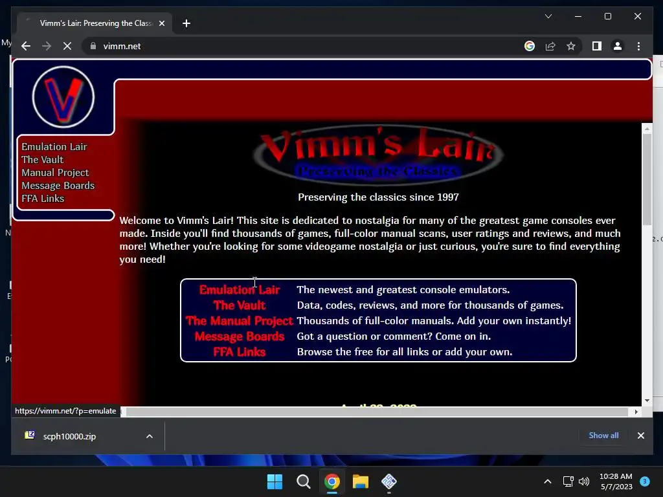
Task: Open Message Boards in the sidebar
Action: pyautogui.click(x=58, y=186)
